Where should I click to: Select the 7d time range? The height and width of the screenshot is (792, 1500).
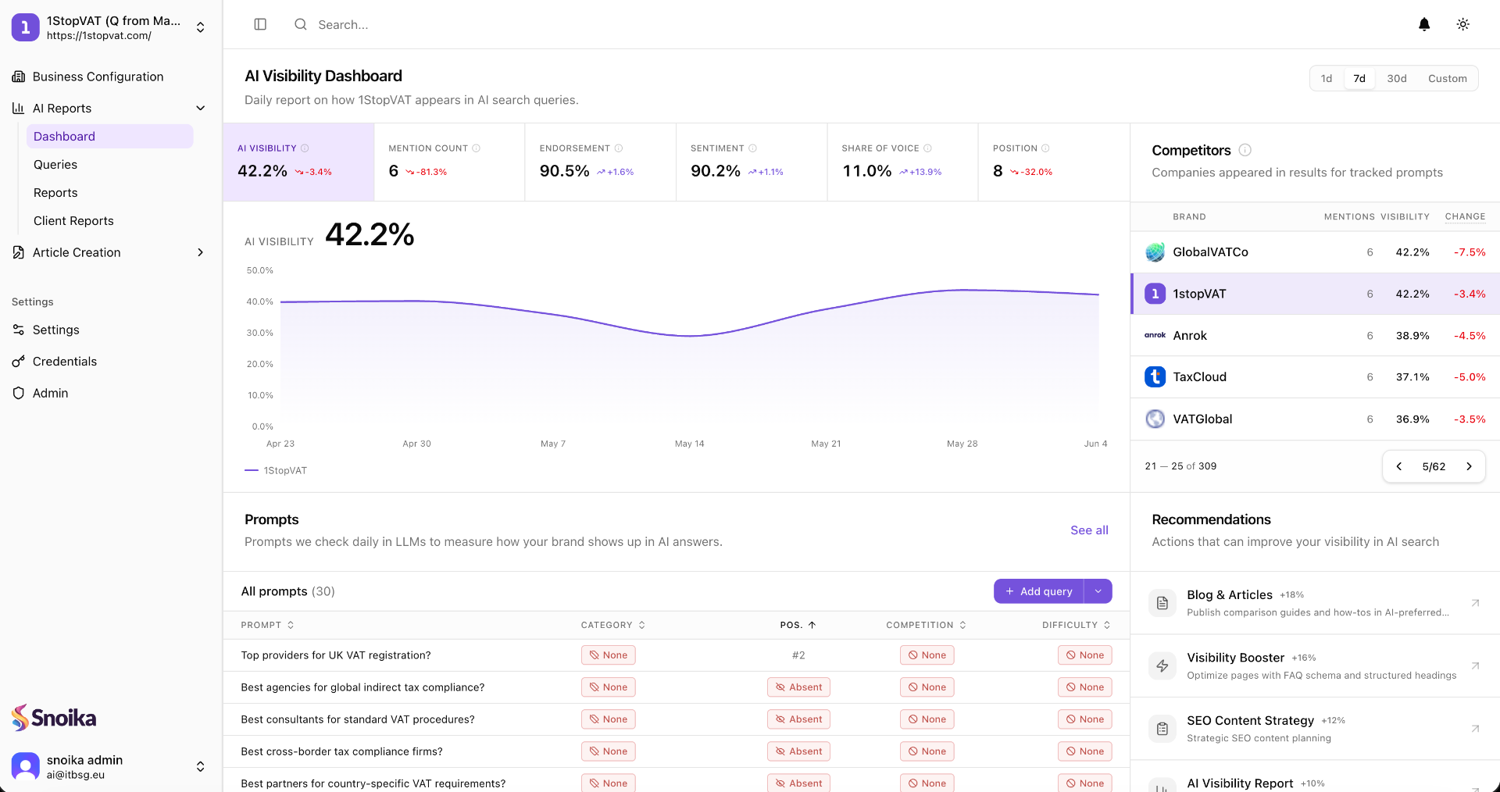1359,78
